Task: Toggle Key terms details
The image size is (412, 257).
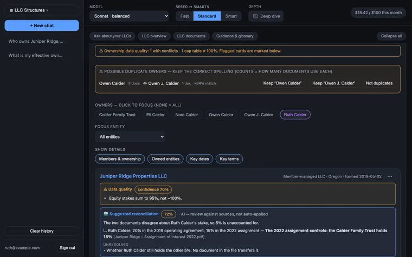Action: pos(229,159)
